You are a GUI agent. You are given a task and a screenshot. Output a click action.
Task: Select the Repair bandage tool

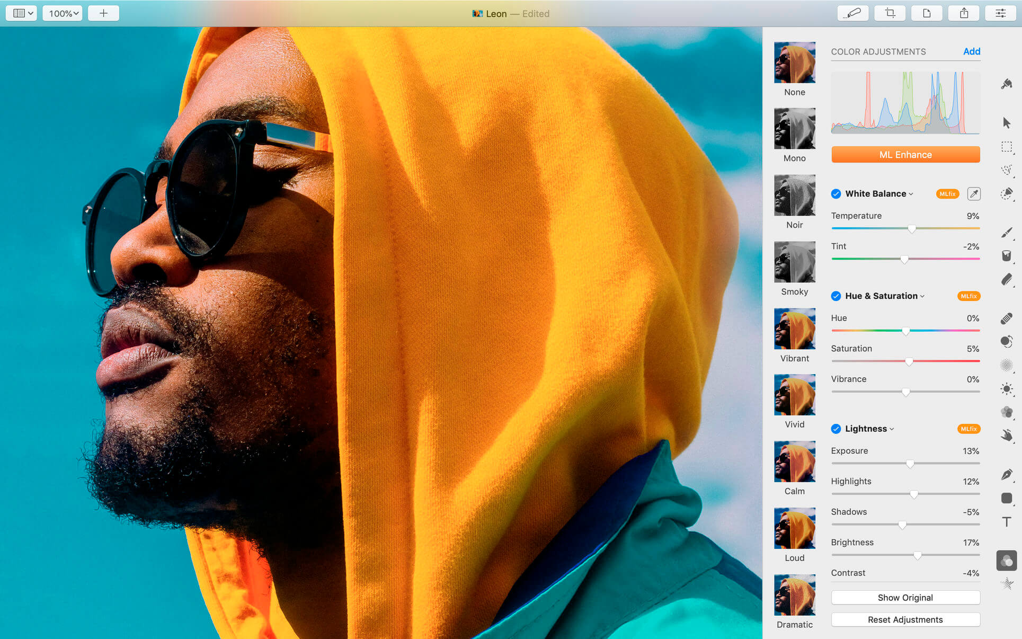[1007, 318]
